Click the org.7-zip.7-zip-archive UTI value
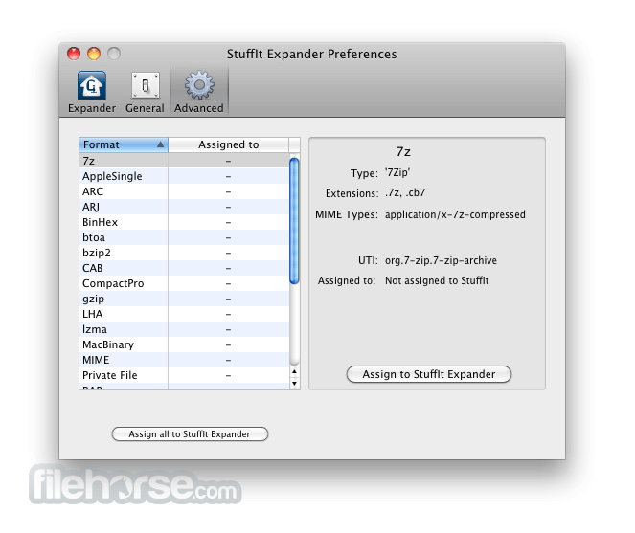Screen dimensions: 635x533 click(441, 260)
